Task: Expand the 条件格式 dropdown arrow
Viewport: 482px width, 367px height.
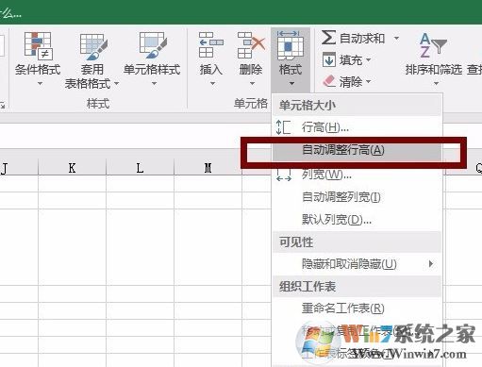Action: click(40, 84)
